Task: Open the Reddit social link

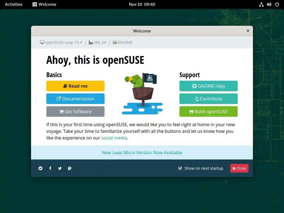Action: click(x=40, y=168)
